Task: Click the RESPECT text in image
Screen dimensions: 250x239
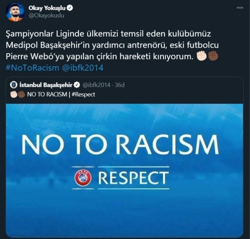Action: (133, 178)
